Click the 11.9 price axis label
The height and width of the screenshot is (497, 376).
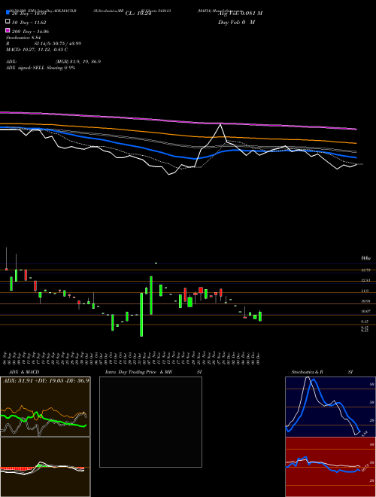[365, 291]
